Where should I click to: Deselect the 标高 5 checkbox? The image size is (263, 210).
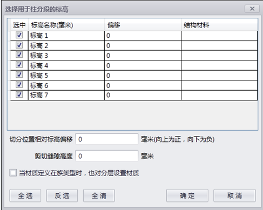click(x=19, y=74)
